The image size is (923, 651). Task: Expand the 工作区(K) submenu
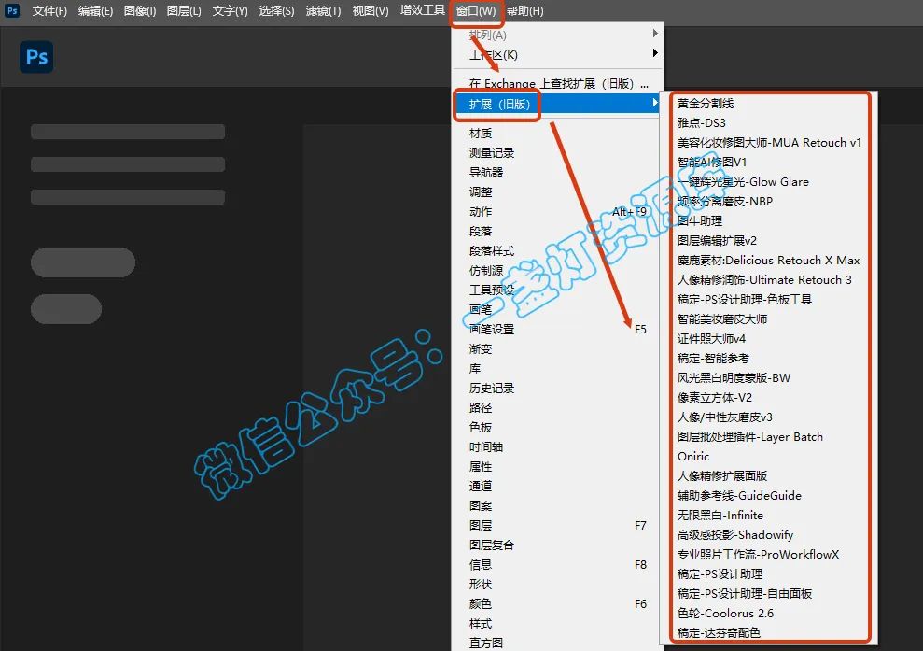pyautogui.click(x=557, y=55)
